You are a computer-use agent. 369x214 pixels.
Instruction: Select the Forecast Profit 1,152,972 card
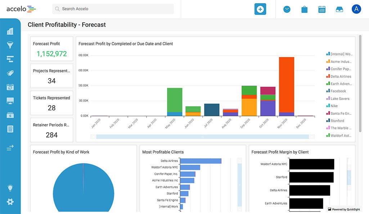pos(51,49)
